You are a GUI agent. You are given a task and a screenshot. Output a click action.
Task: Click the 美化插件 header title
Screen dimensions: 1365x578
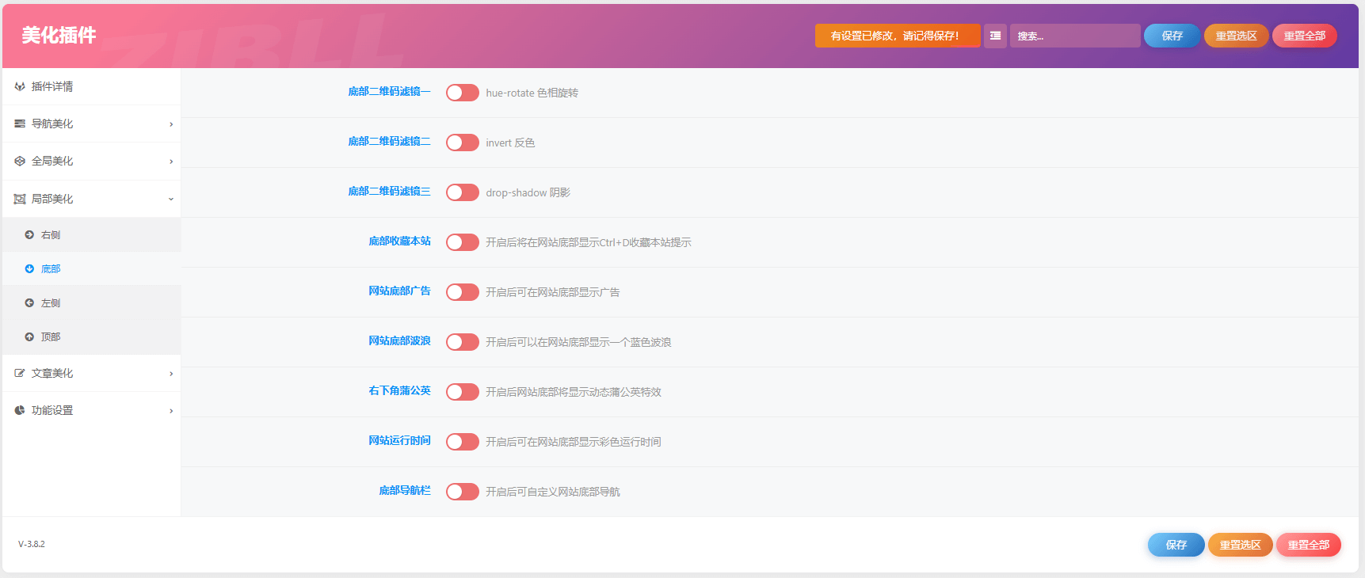click(x=59, y=36)
